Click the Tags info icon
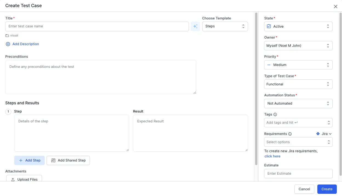 point(275,114)
